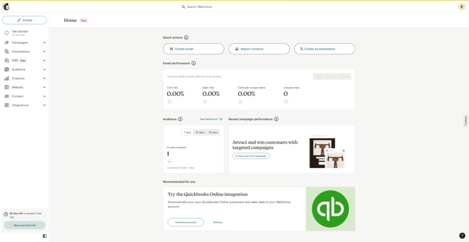Open the Quick actions info icon
This screenshot has width=469, height=242.
(x=186, y=38)
